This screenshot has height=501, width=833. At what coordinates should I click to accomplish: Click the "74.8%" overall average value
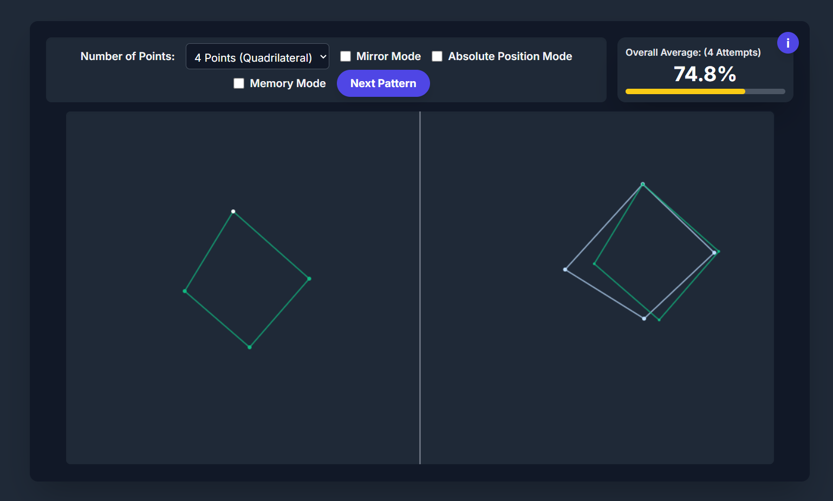705,74
